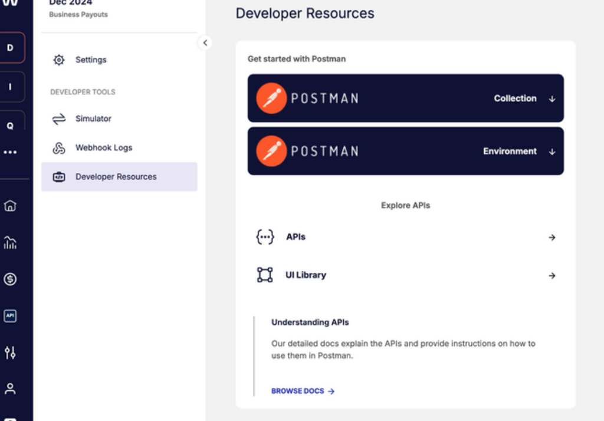
Task: Click the three dots more icon
Action: click(x=10, y=152)
